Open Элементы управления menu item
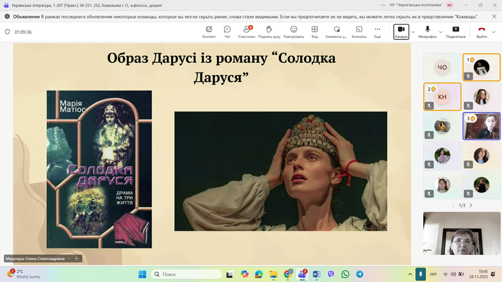The image size is (502, 282). pos(337,31)
